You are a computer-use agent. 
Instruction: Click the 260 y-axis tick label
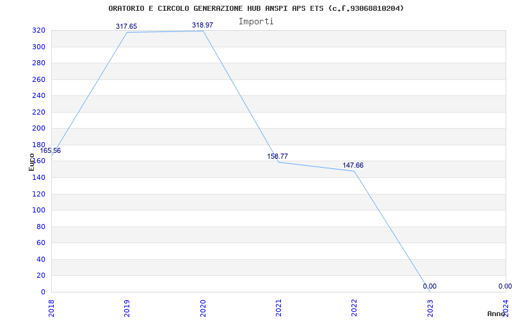click(x=38, y=79)
